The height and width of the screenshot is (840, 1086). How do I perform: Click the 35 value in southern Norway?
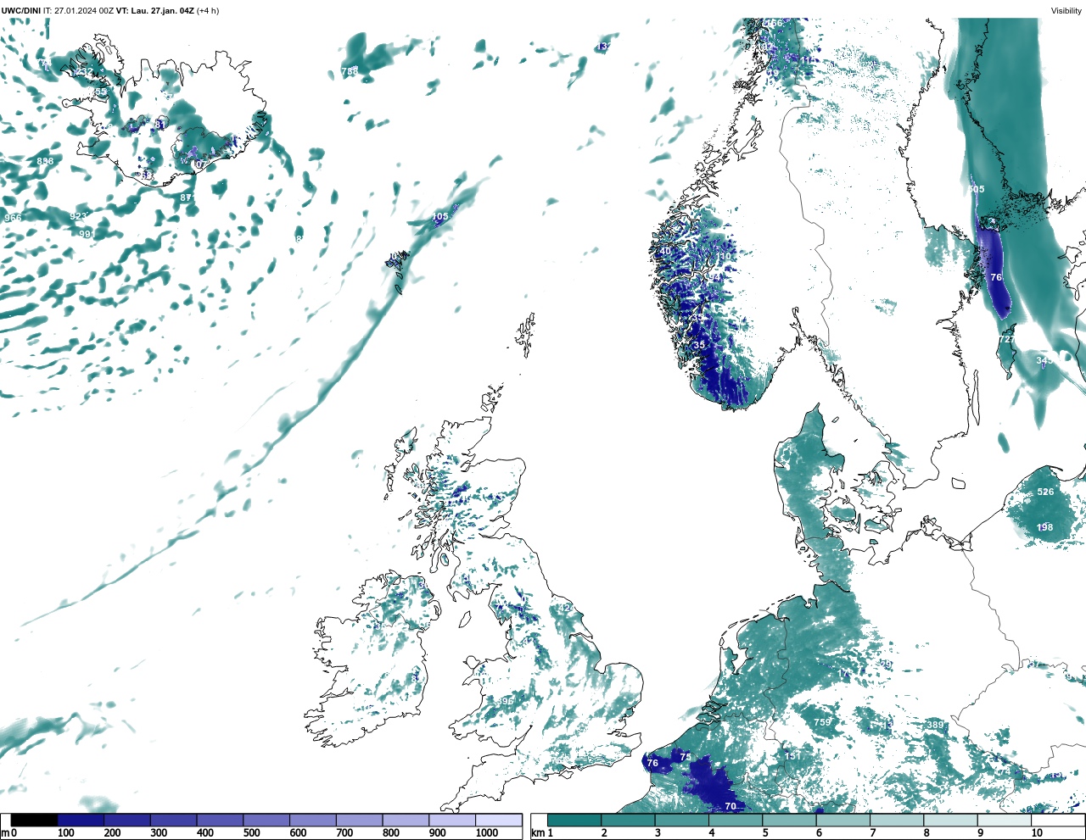(699, 345)
